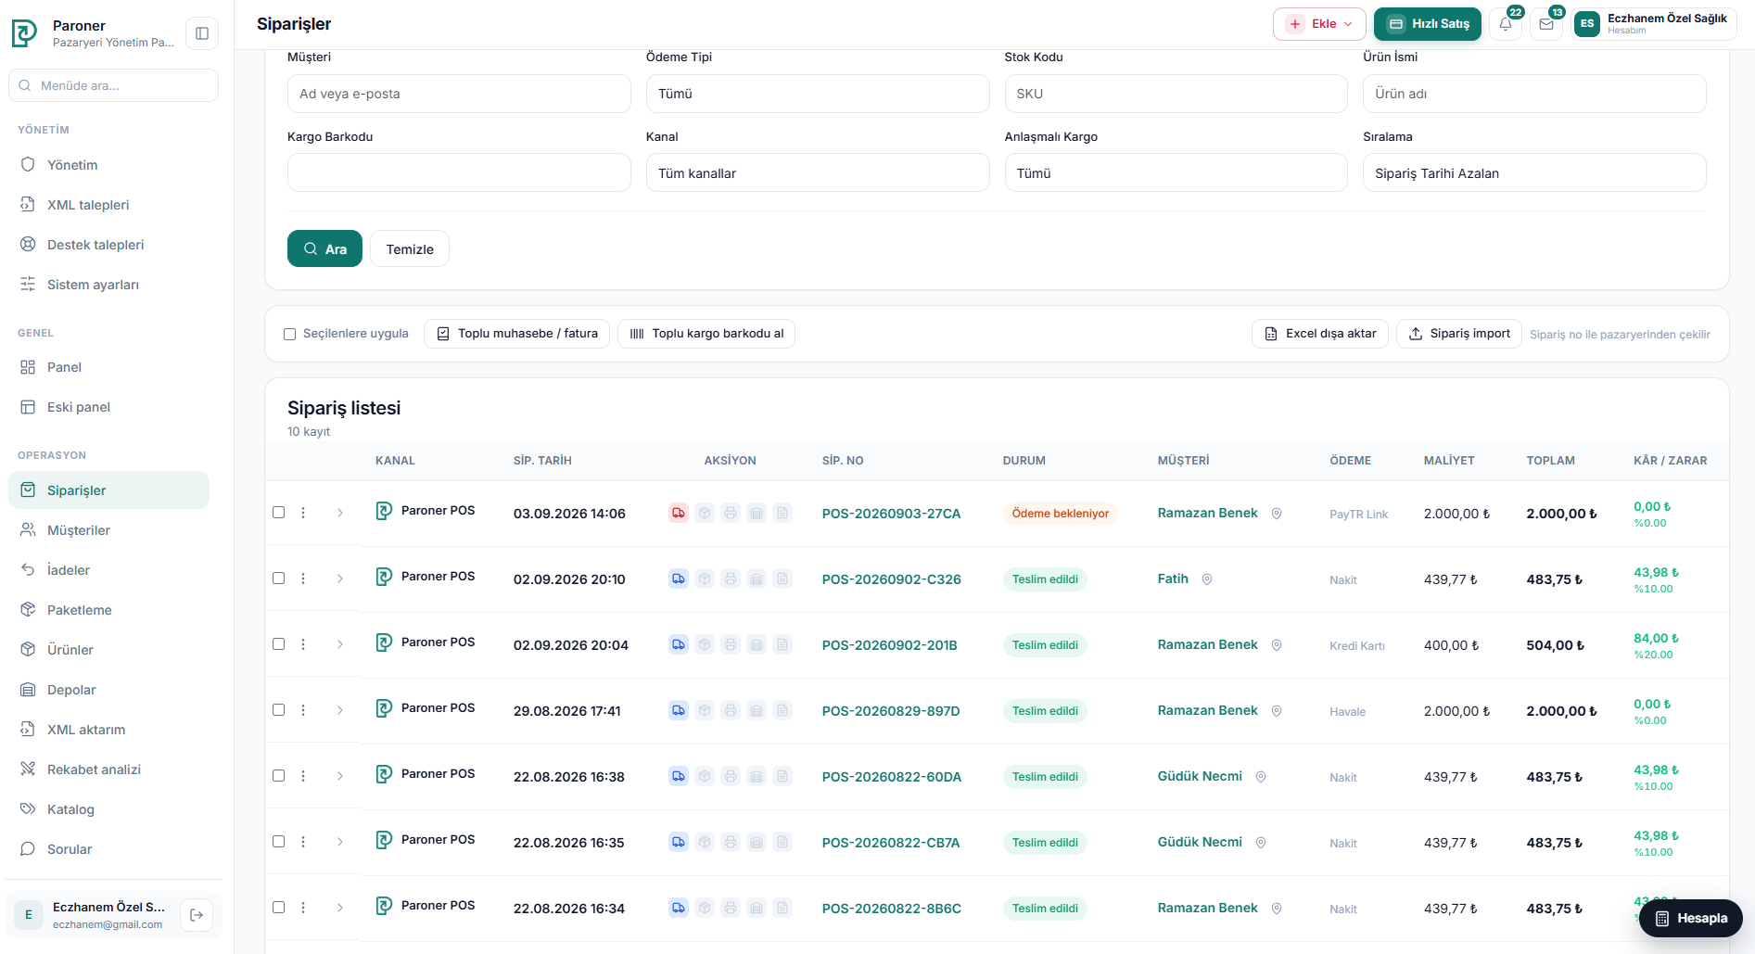Viewport: 1755px width, 954px height.
Task: Select the checkbox for order POS-20260829-897D
Action: (x=278, y=709)
